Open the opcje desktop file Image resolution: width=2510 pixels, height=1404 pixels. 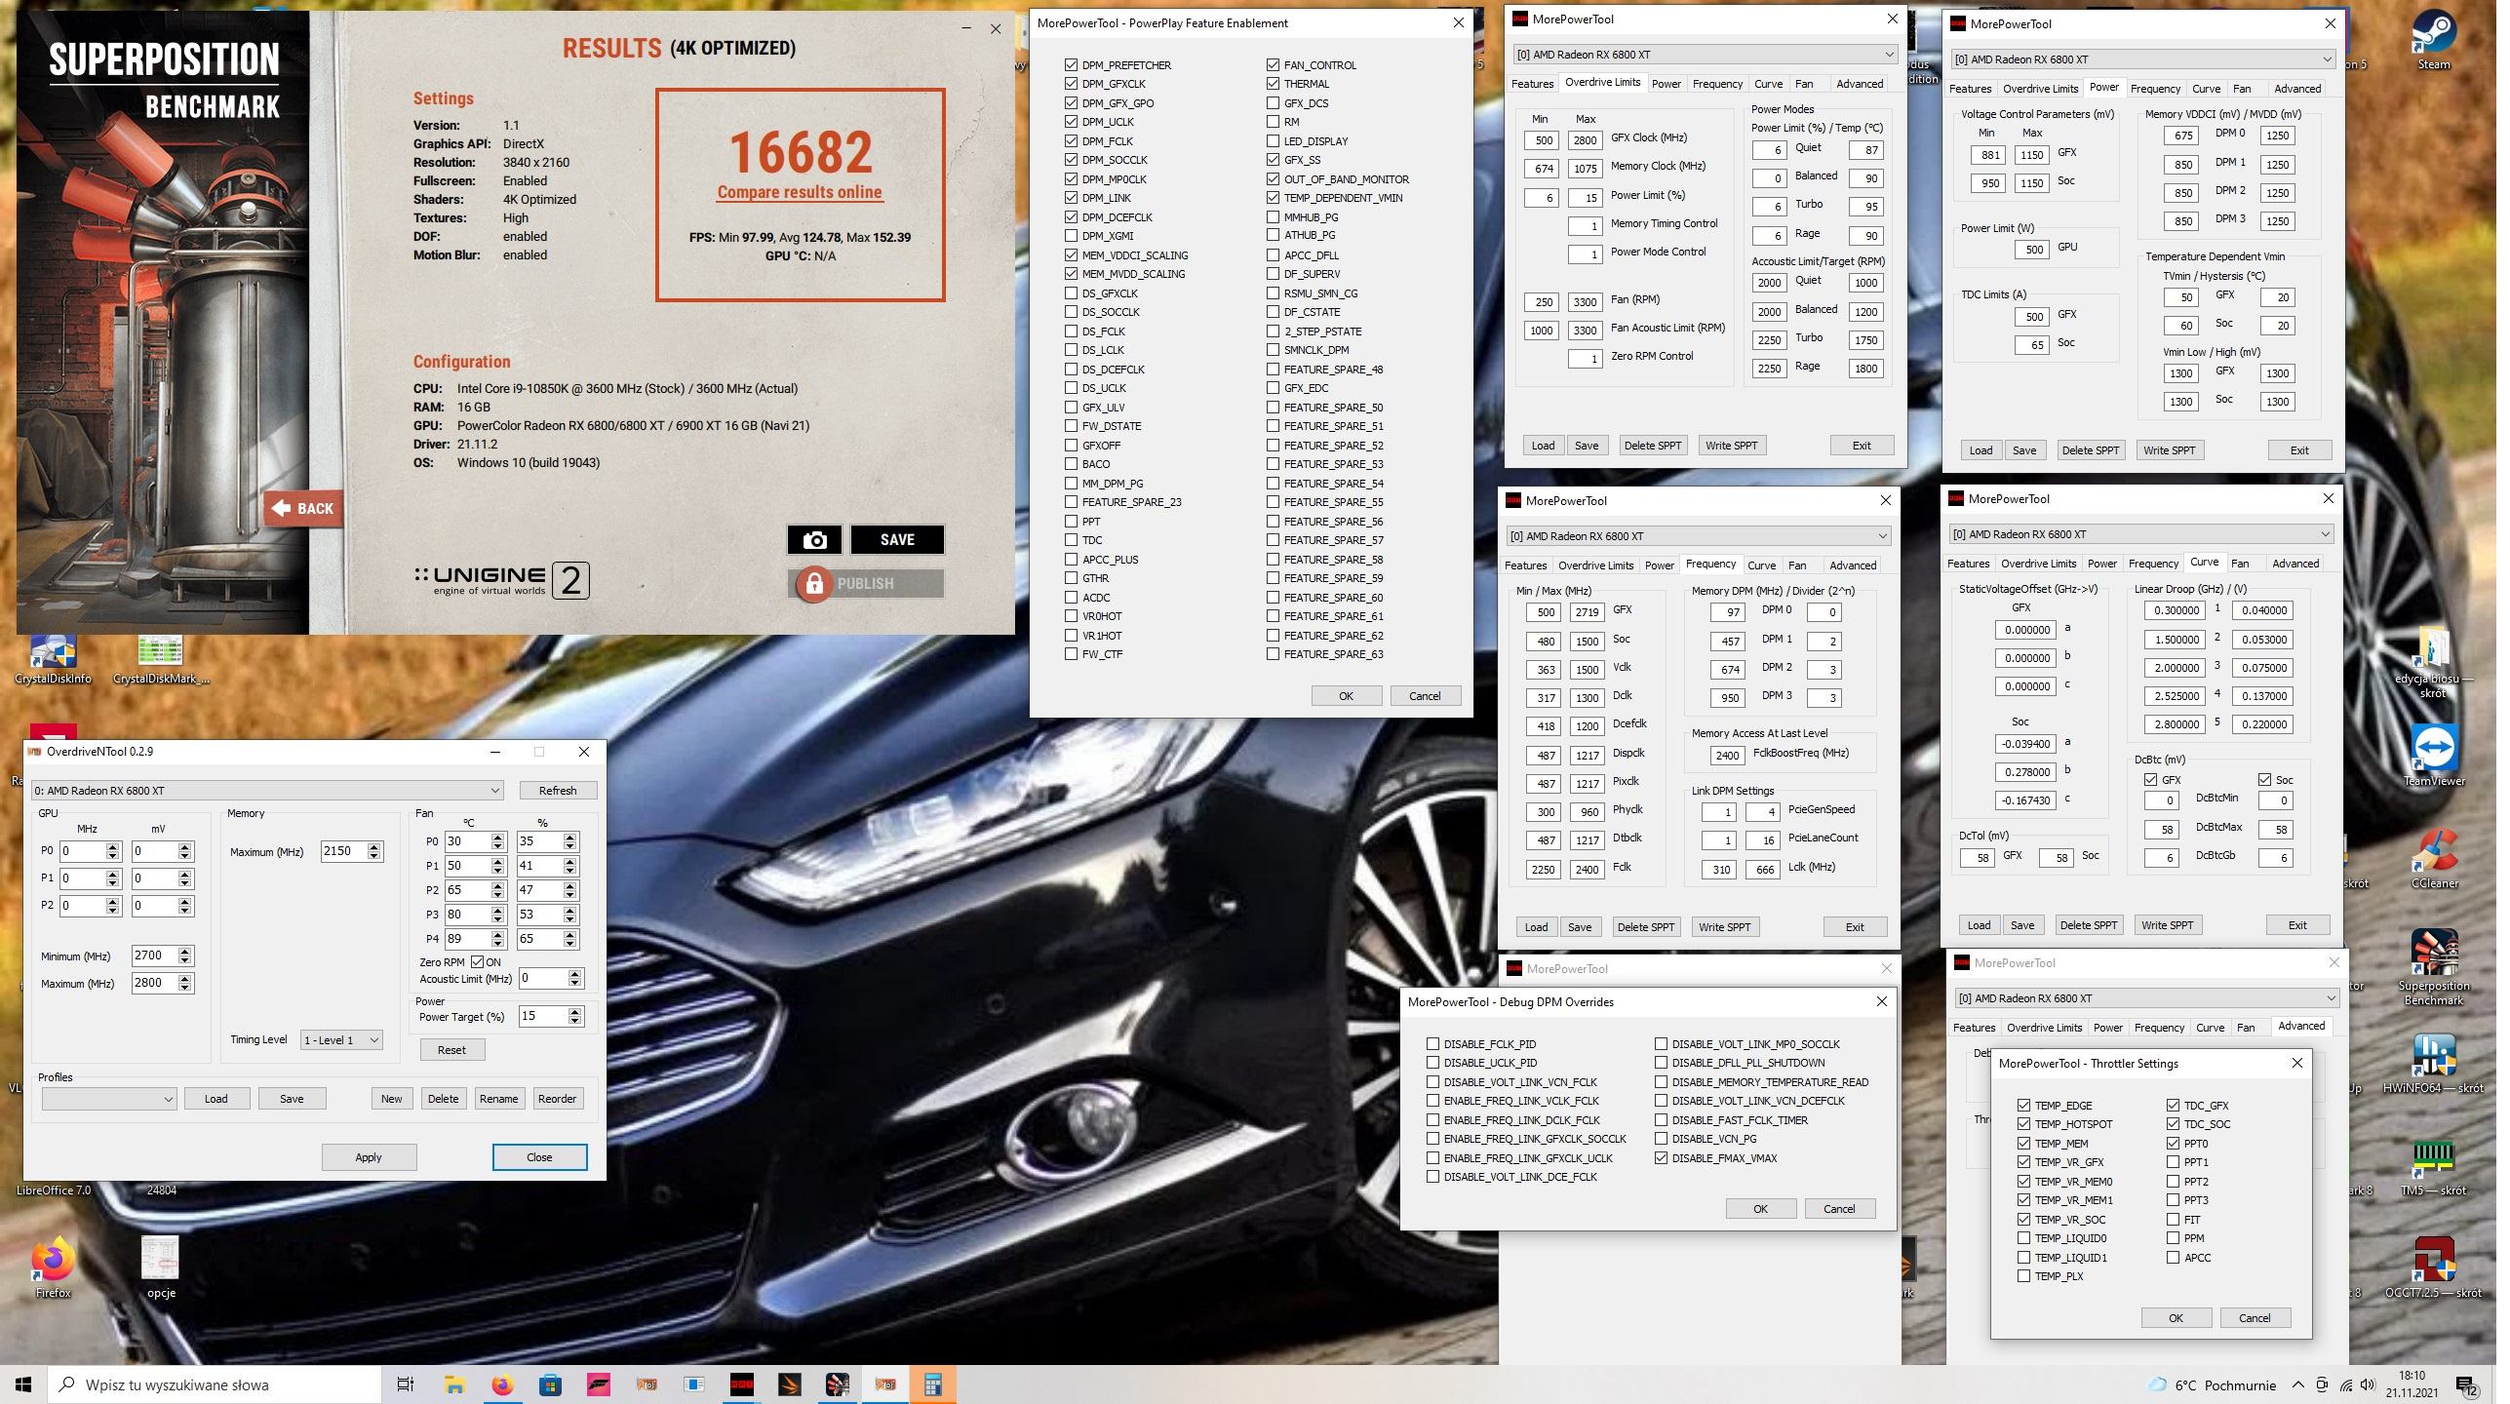click(161, 1267)
